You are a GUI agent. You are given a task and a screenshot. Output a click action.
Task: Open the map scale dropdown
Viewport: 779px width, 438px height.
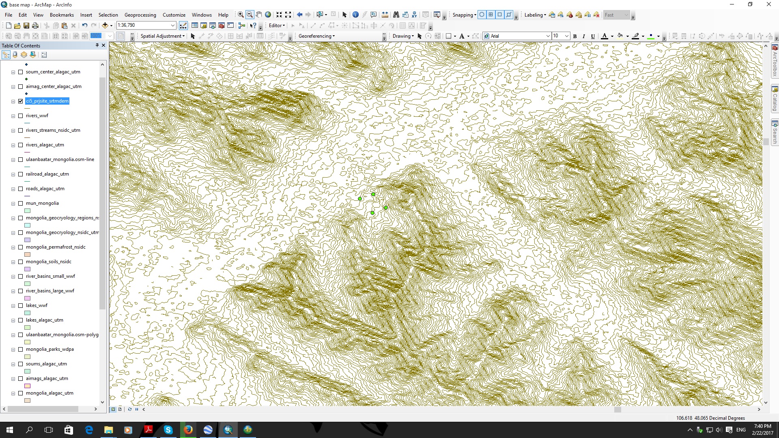click(x=172, y=25)
